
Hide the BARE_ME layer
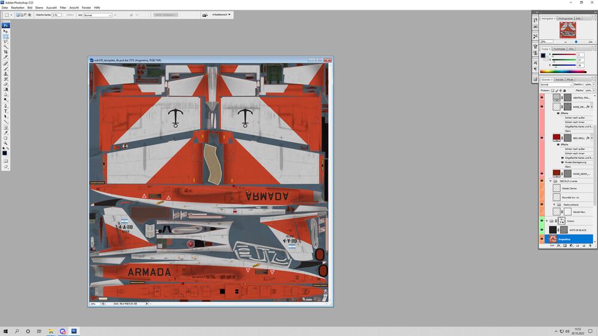point(542,107)
